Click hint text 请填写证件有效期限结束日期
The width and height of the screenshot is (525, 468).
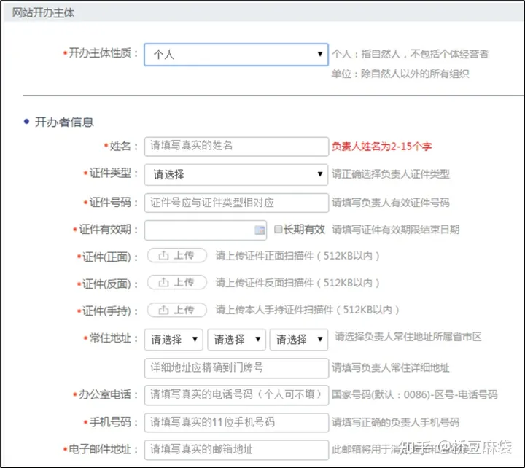(396, 230)
